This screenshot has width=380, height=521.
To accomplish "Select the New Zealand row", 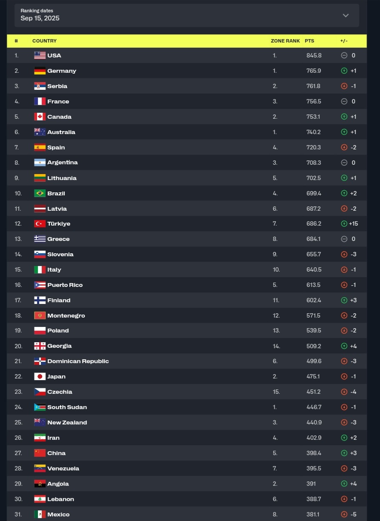I will (x=187, y=422).
